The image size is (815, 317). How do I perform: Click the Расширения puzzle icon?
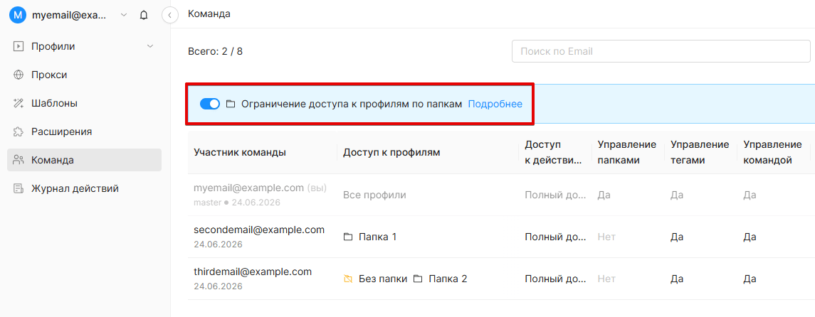pyautogui.click(x=19, y=131)
